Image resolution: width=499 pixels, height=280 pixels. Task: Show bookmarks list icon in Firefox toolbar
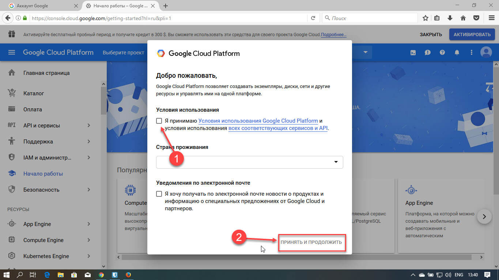coord(438,18)
